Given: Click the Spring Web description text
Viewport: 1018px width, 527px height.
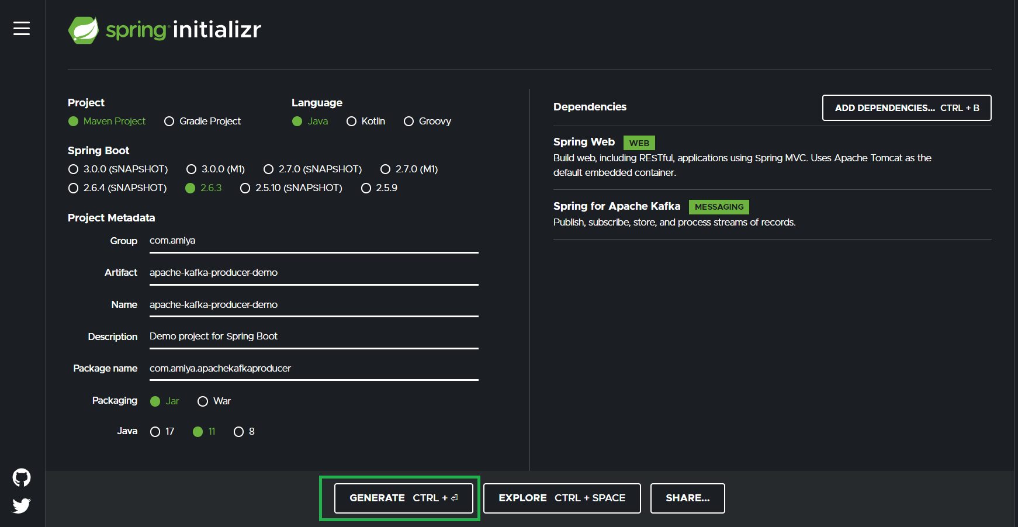Looking at the screenshot, I should coord(742,165).
